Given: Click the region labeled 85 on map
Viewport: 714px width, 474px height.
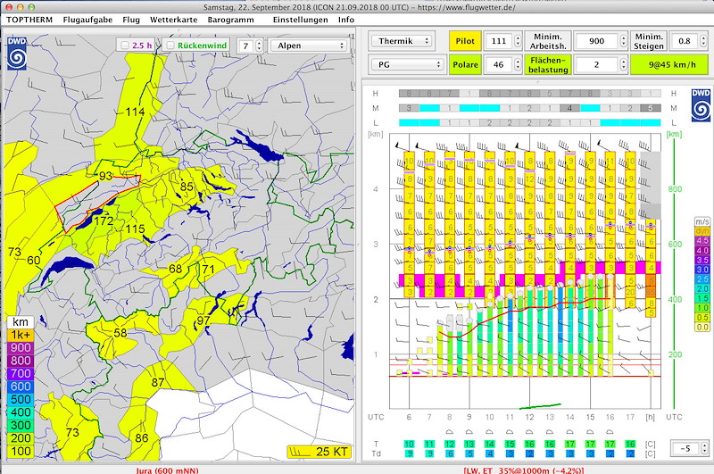Looking at the screenshot, I should (187, 187).
